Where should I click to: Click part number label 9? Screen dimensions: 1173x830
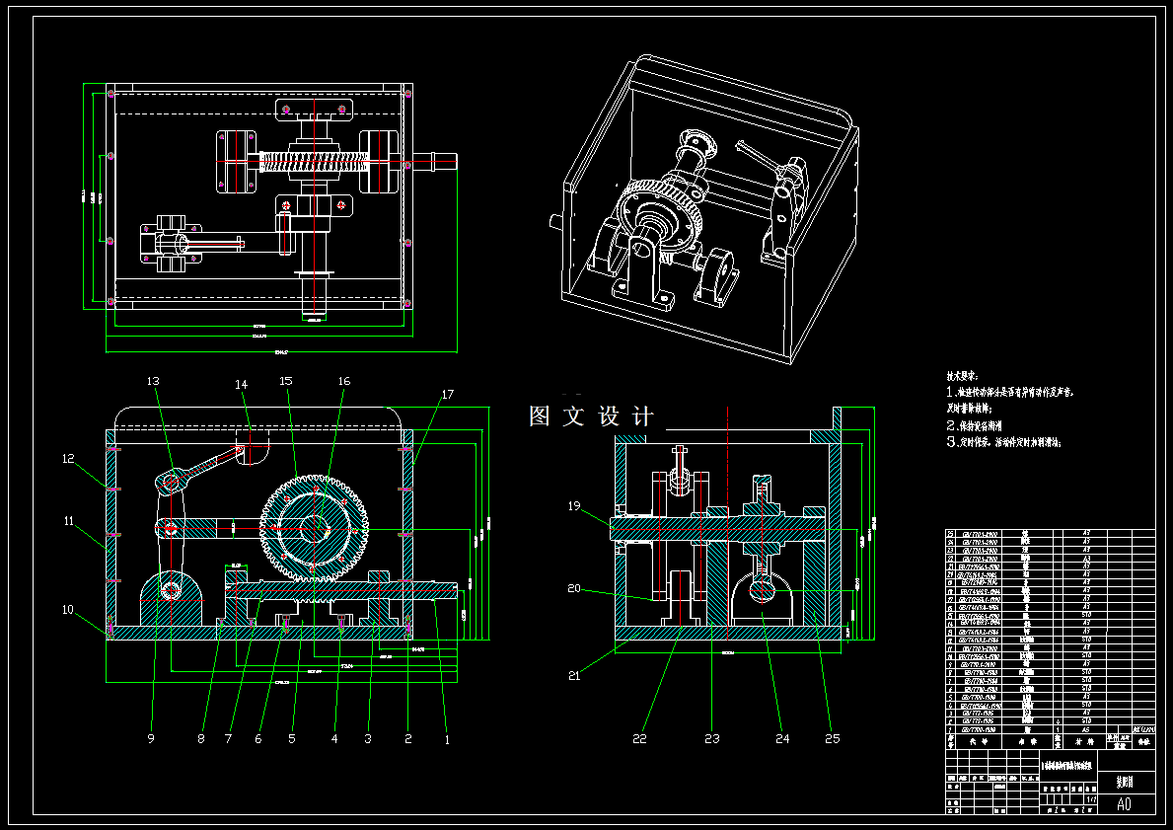coord(151,738)
